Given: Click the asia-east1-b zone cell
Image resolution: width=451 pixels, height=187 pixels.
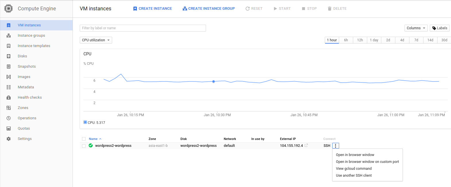Looking at the screenshot, I should click(x=158, y=146).
